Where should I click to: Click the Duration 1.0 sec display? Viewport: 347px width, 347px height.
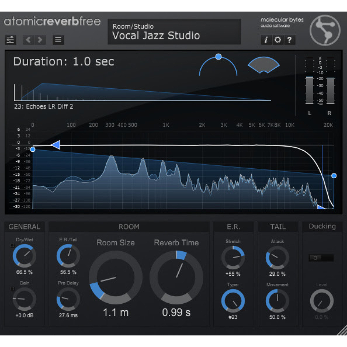click(x=63, y=61)
